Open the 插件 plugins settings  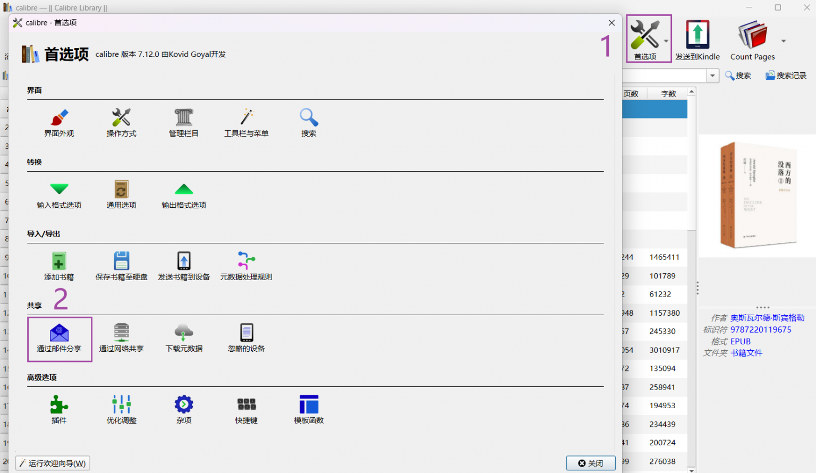coord(59,410)
